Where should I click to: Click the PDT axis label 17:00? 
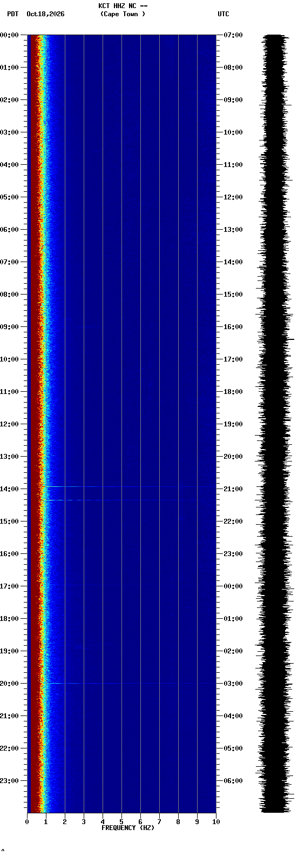[9, 586]
